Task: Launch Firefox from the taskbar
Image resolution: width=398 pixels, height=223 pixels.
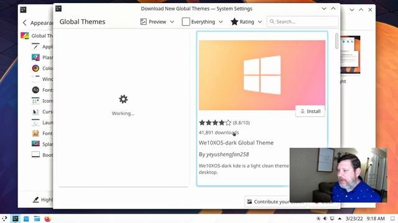Action: 47,219
